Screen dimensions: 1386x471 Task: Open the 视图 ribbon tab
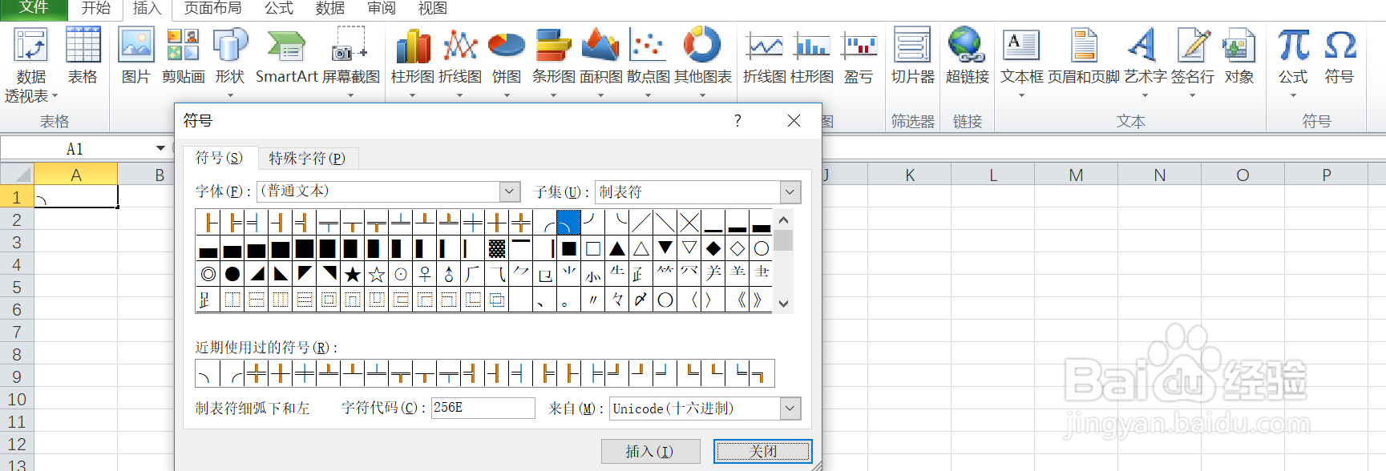tap(433, 8)
